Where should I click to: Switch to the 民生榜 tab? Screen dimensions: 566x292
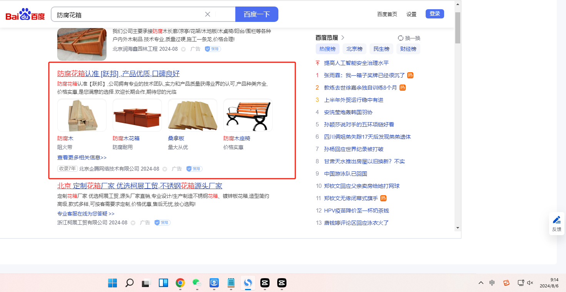381,49
